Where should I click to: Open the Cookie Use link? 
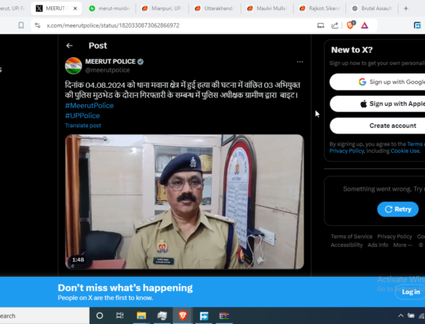pos(405,151)
